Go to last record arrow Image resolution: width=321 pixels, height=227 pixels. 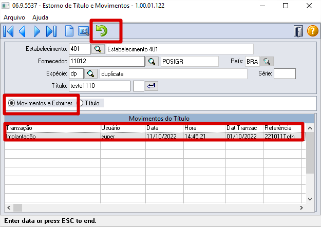coord(51,31)
